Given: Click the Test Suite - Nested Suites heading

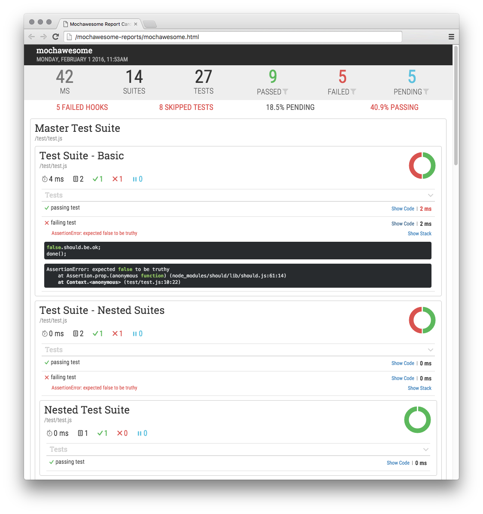Looking at the screenshot, I should [102, 310].
